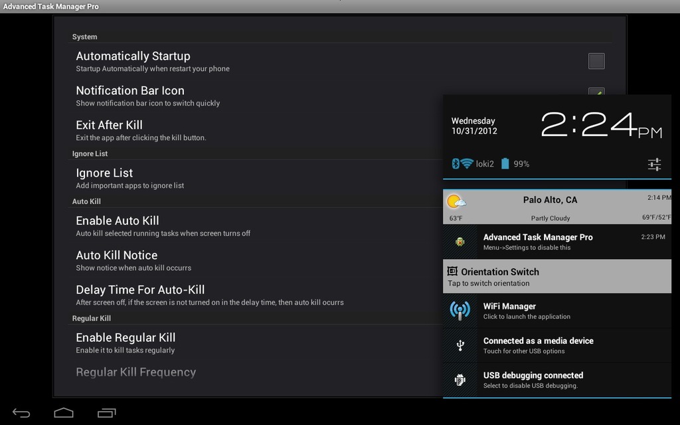Image resolution: width=680 pixels, height=425 pixels.
Task: Launch WiFi Manager from its notification
Action: (557, 311)
